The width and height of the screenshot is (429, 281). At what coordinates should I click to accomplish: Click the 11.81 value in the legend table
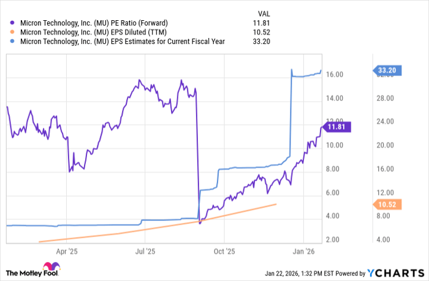[x=261, y=23]
